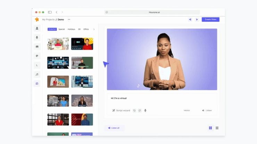Open the L logo panel in sidebar
Viewport: 257px width, 144px height.
37,65
